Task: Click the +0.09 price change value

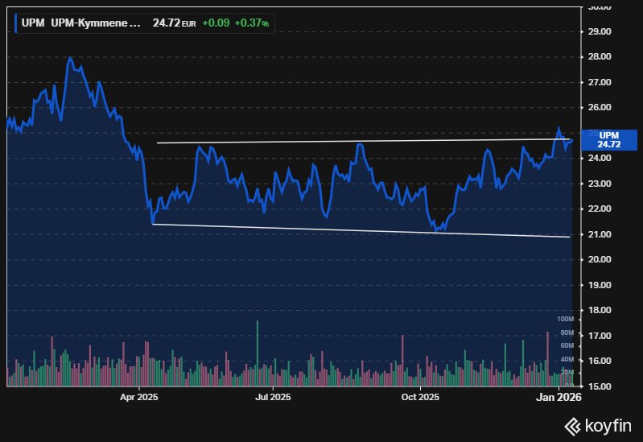Action: pos(215,23)
